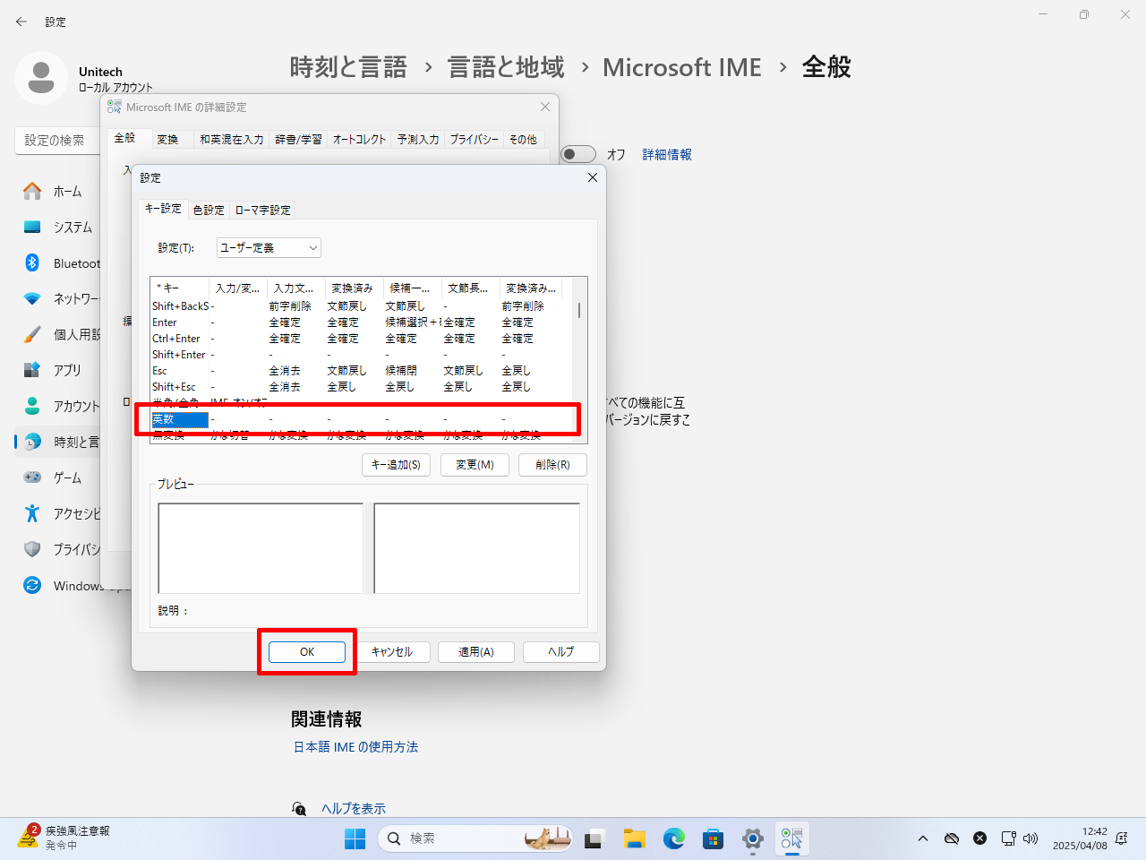Open the volume tray icon
The height and width of the screenshot is (860, 1146).
(1031, 838)
